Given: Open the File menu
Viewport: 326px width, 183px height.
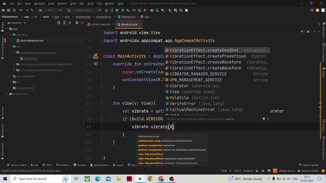Looking at the screenshot, I should (12, 4).
